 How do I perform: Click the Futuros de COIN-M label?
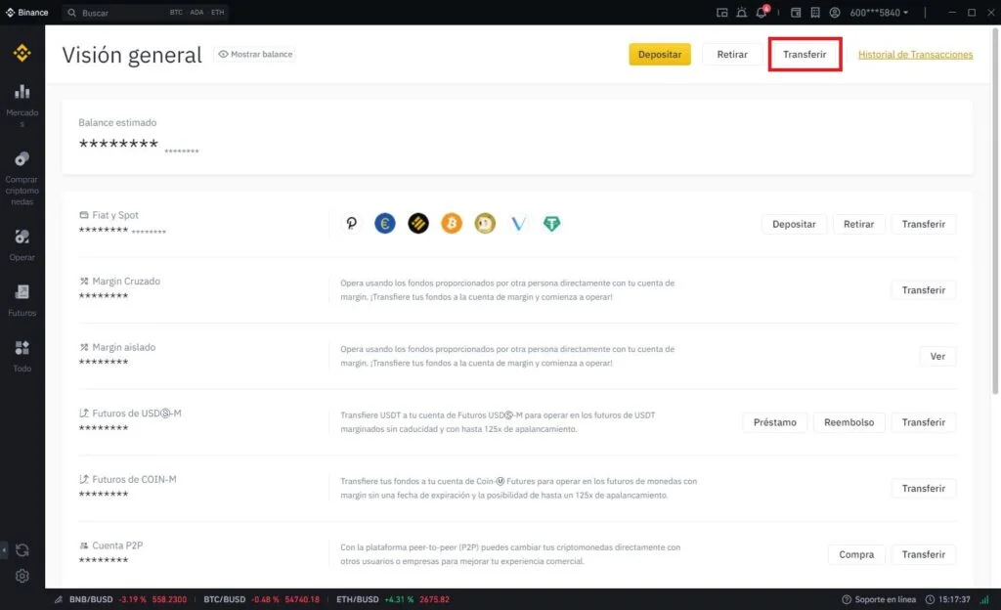coord(134,479)
